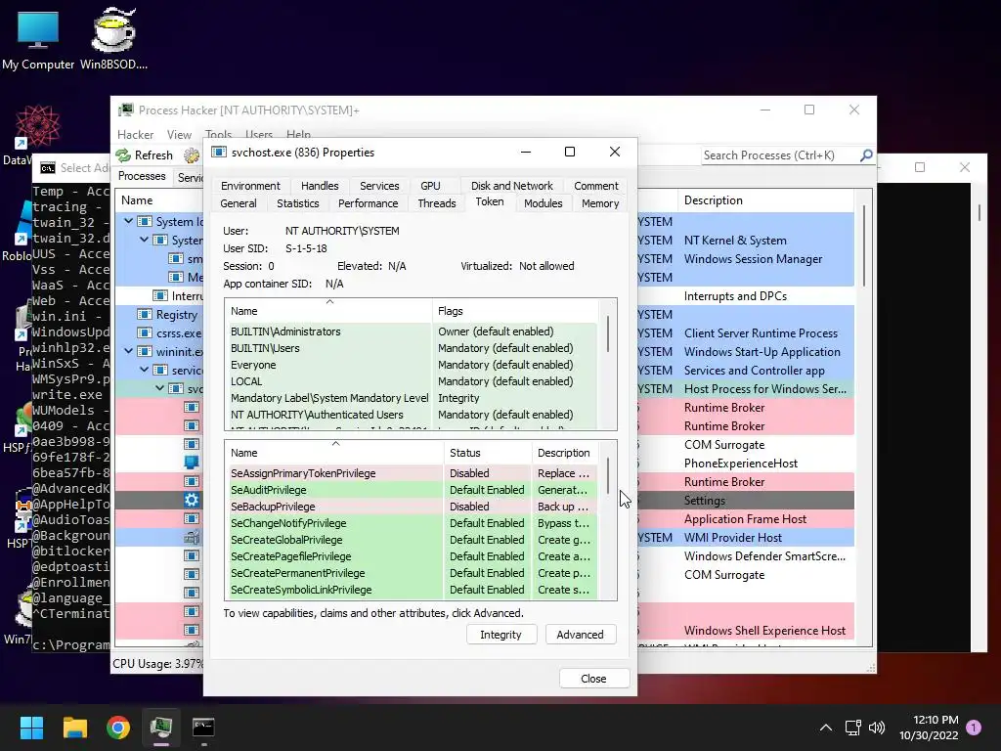Select the SeAuditPrivilege row
Viewport: 1001px width, 751px height.
pyautogui.click(x=412, y=490)
